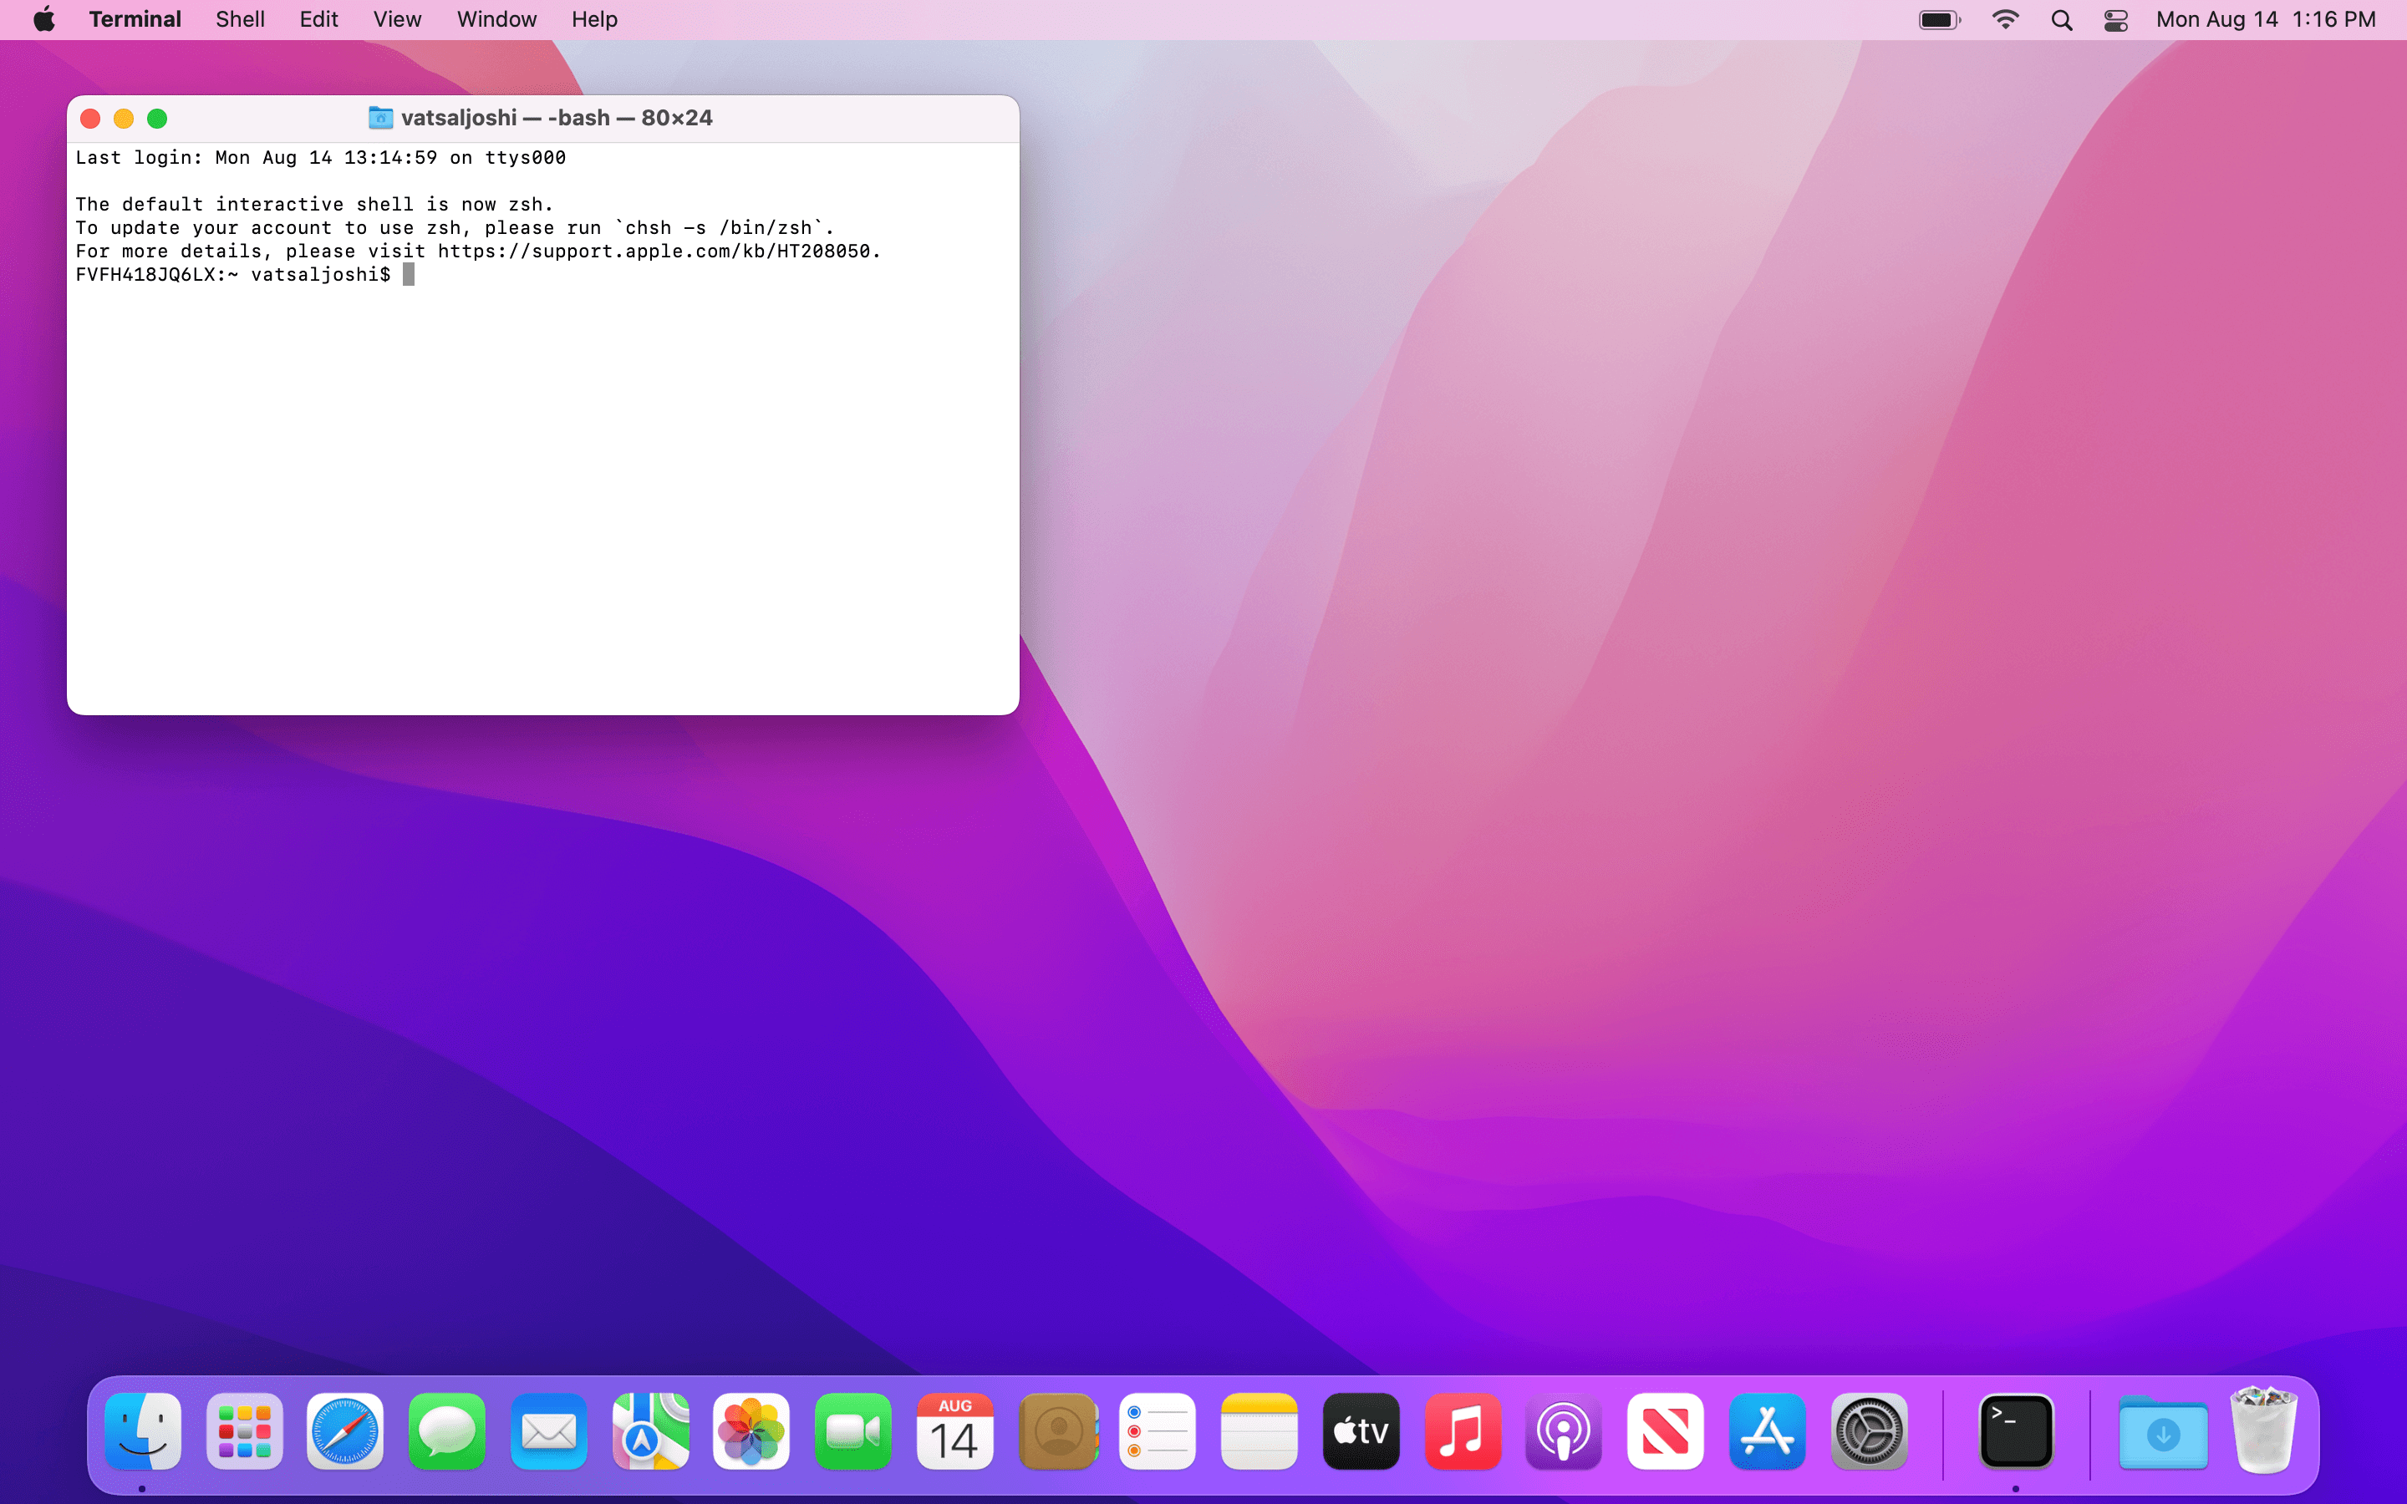Launch Messages app in Dock
This screenshot has width=2407, height=1504.
[x=446, y=1431]
